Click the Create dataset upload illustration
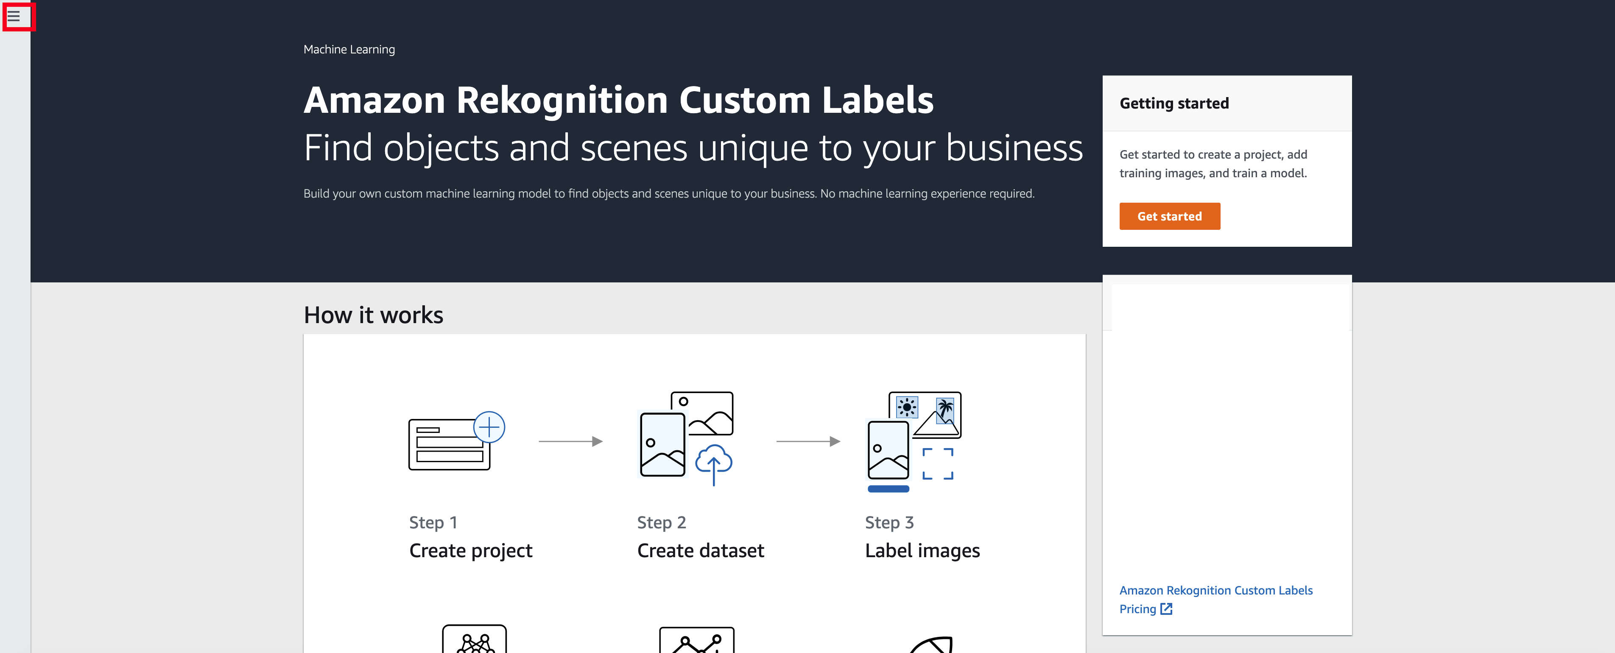The image size is (1615, 653). point(685,439)
